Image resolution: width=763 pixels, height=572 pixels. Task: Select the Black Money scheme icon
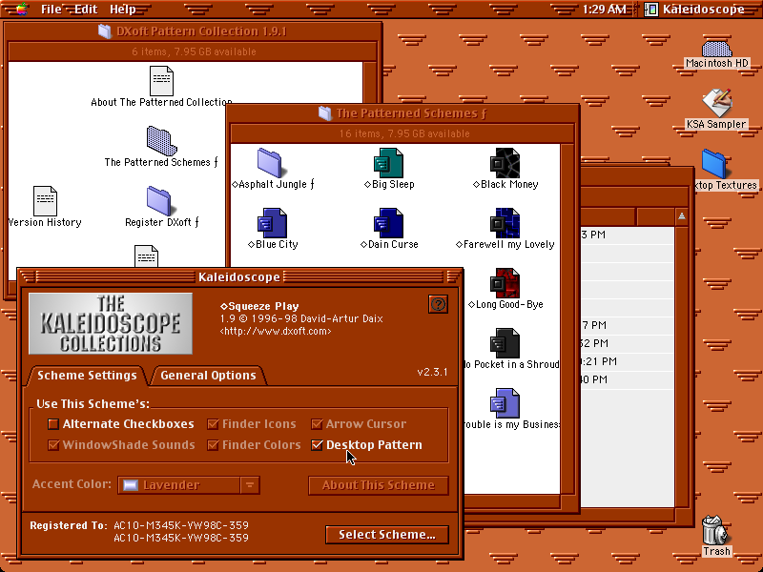pos(505,163)
